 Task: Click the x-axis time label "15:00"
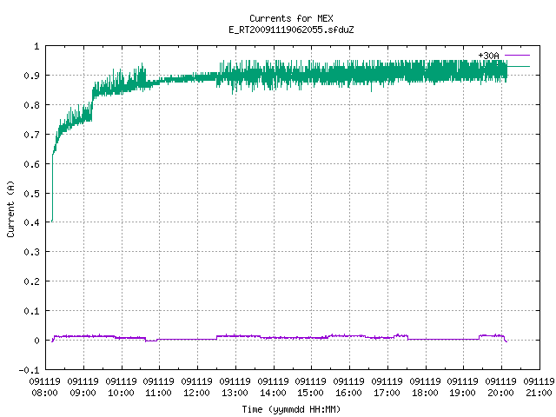(x=311, y=393)
